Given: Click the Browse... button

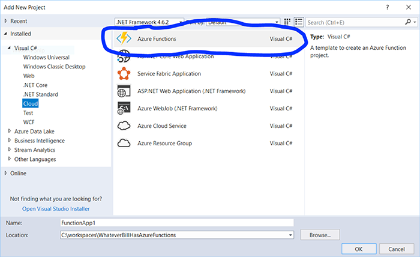Looking at the screenshot, I should (x=320, y=235).
